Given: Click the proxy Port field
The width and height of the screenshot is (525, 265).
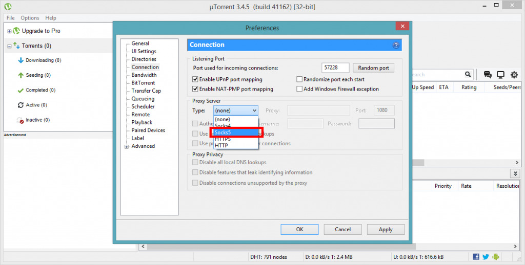Looking at the screenshot, I should 384,111.
